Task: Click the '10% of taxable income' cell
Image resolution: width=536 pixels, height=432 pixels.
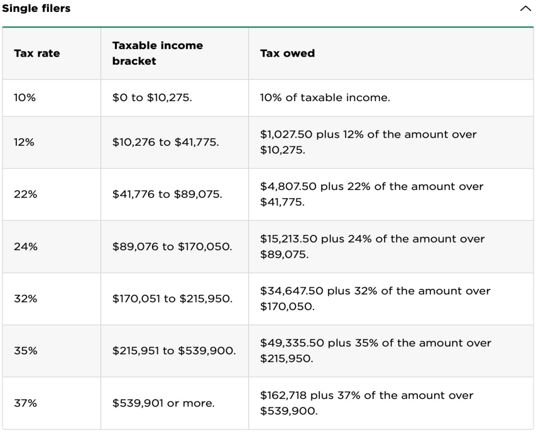Action: coord(325,98)
